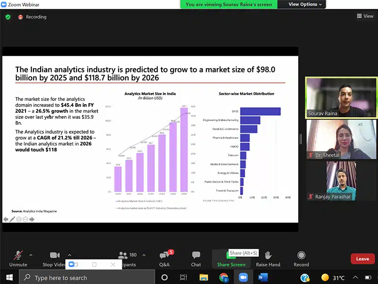Select Sourav Raina's video thumbnail
The width and height of the screenshot is (378, 284).
pos(341,98)
